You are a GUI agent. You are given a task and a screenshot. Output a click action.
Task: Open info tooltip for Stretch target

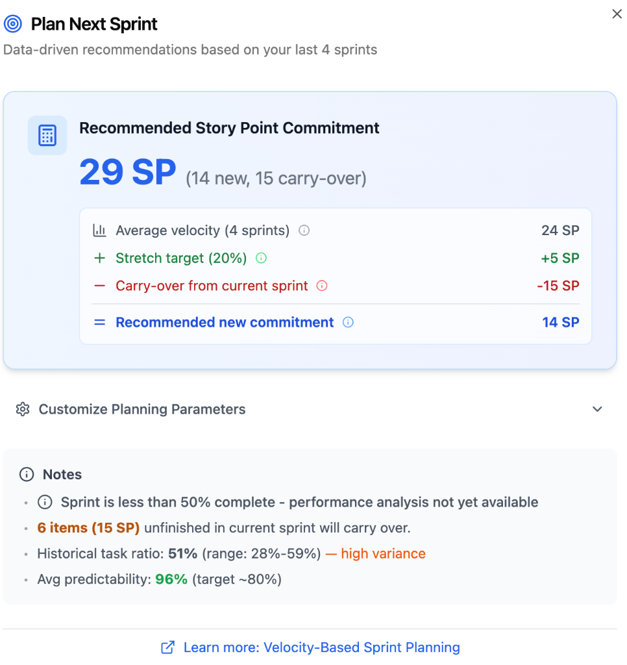[261, 258]
